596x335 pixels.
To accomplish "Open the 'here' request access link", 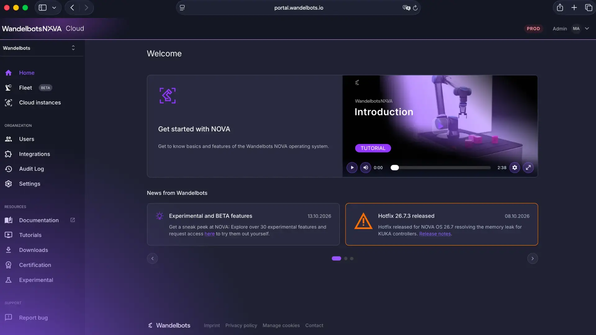I will coord(210,234).
